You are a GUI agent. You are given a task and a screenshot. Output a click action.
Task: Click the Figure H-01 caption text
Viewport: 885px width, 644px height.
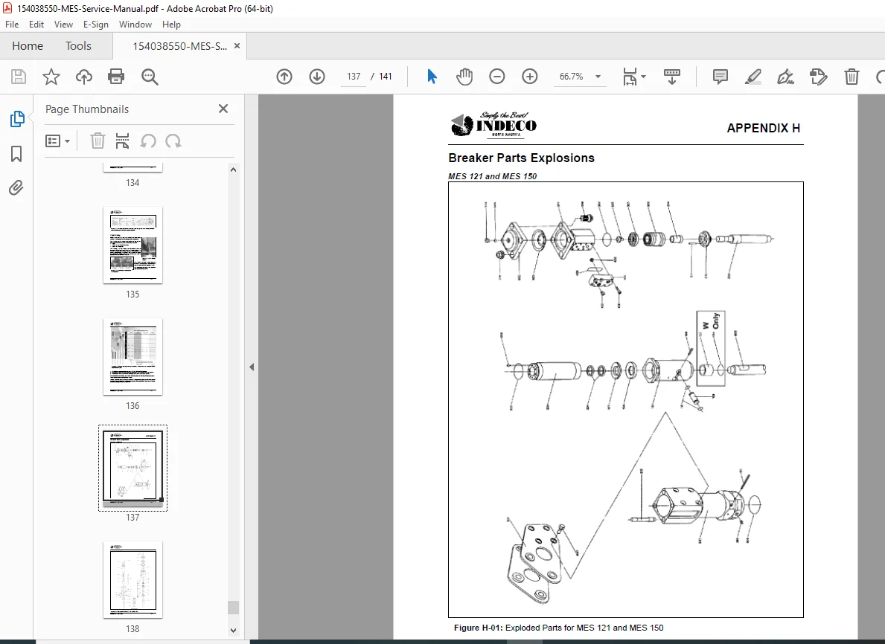tap(559, 628)
